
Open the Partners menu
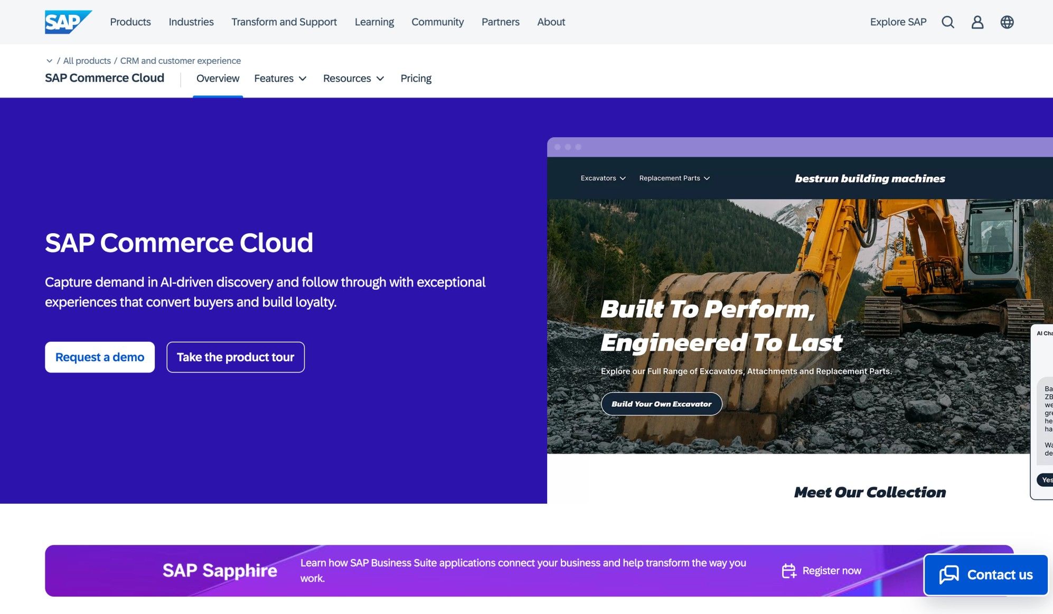point(501,22)
